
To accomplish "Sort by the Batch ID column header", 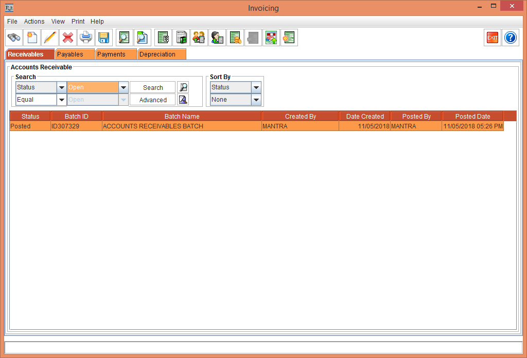I will click(x=76, y=116).
